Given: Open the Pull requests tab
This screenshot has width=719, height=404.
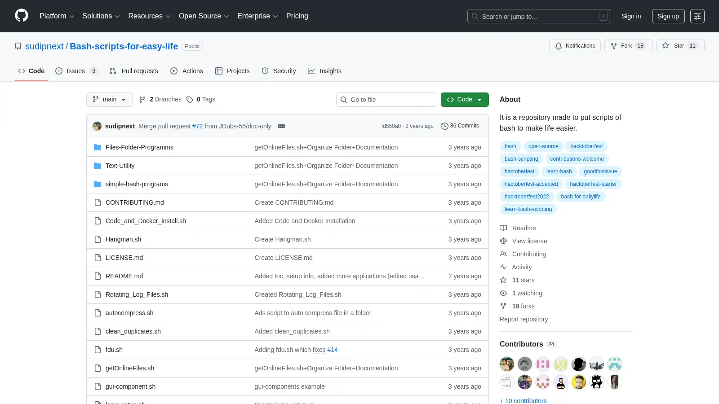Looking at the screenshot, I should pyautogui.click(x=134, y=71).
